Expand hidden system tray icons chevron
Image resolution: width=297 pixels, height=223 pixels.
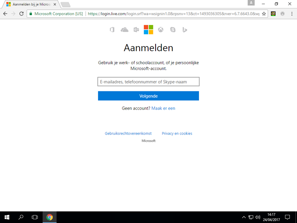pos(244,217)
